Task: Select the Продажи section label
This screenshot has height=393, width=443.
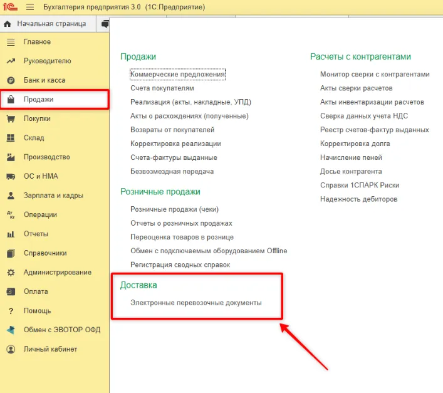Action: [38, 100]
